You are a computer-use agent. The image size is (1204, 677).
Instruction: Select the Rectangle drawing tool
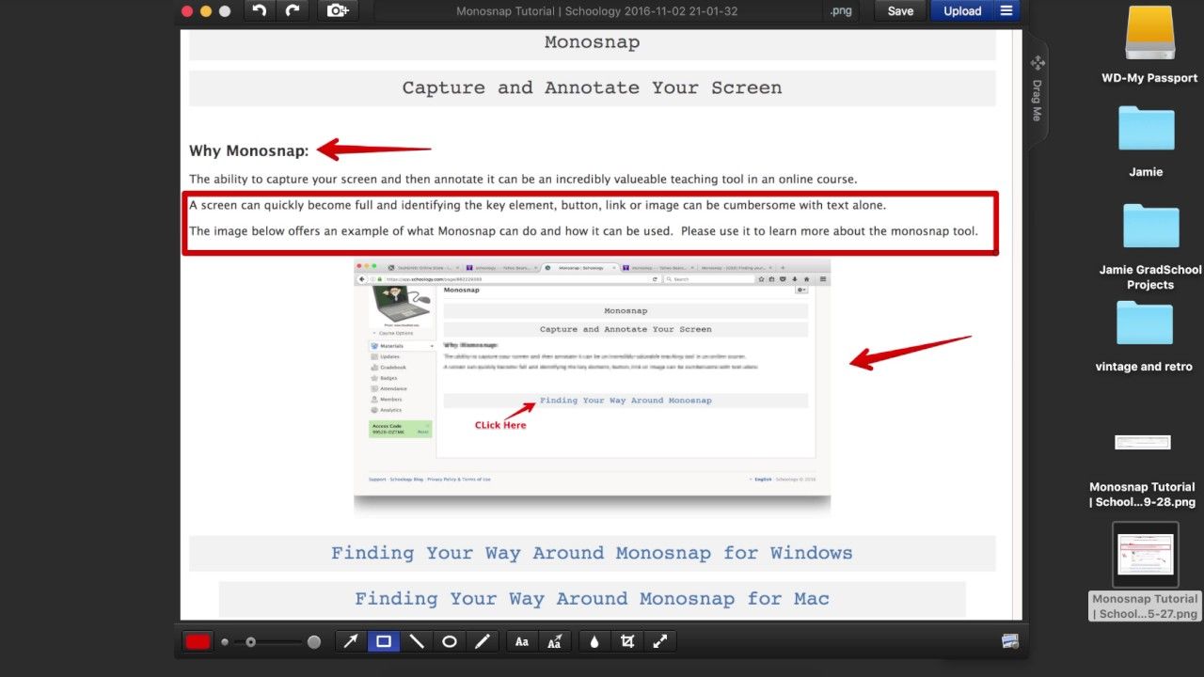pos(384,642)
